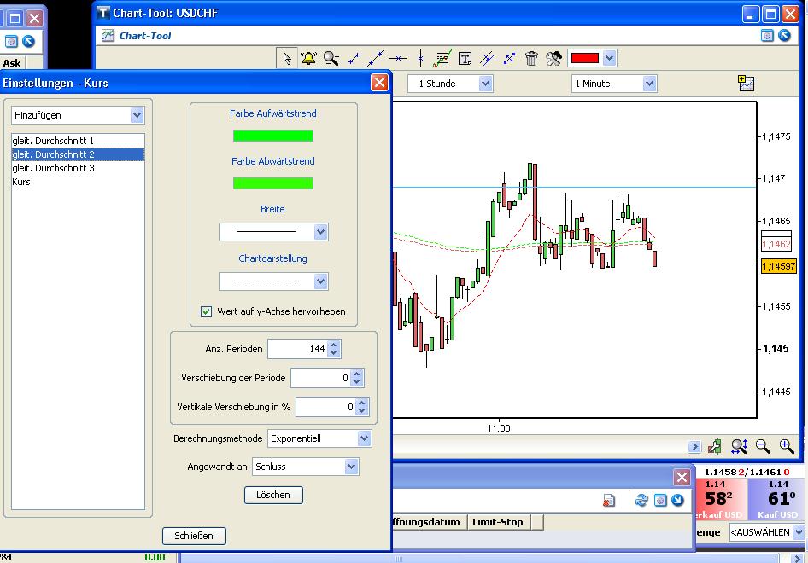This screenshot has width=808, height=563.
Task: Click the Löschen button
Action: tap(273, 495)
